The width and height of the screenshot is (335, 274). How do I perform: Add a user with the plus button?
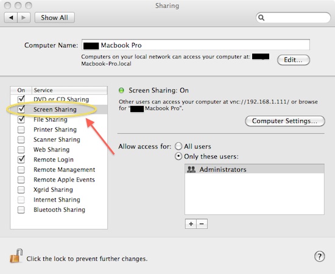coord(191,224)
